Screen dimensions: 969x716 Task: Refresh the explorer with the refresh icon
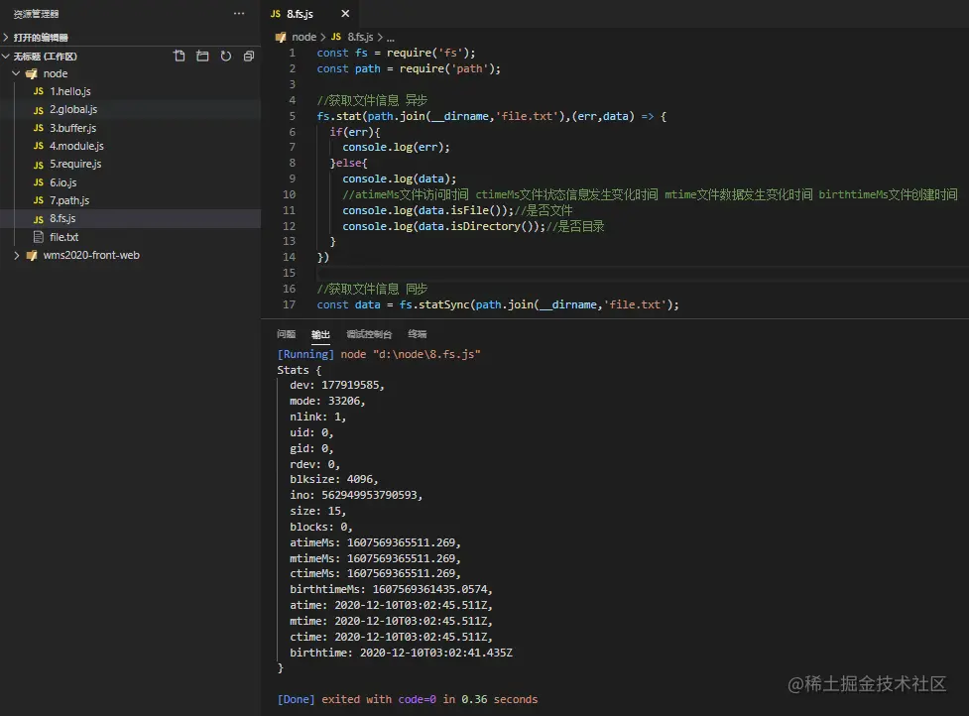[225, 57]
